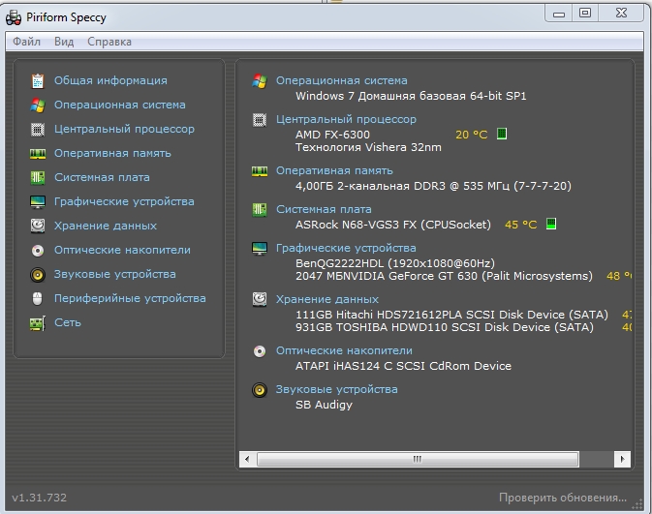The height and width of the screenshot is (514, 652).
Task: Click the CPU icon in summary panel
Action: point(260,120)
